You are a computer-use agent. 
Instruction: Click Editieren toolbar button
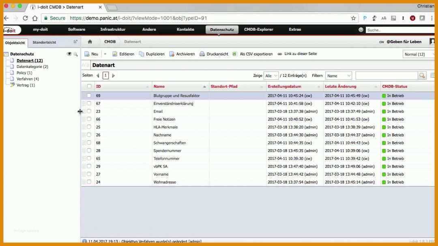tap(123, 54)
